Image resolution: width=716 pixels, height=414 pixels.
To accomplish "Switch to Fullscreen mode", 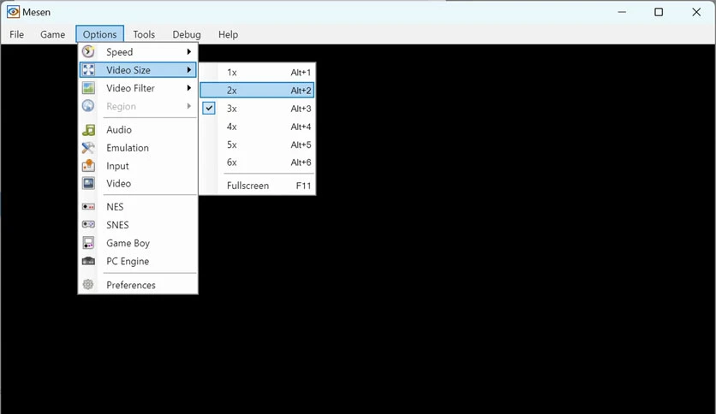I will click(257, 186).
